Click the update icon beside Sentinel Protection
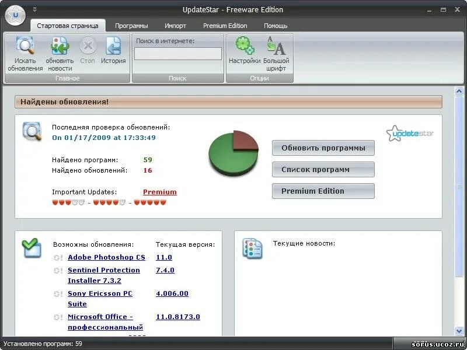467x350 pixels. tap(58, 271)
